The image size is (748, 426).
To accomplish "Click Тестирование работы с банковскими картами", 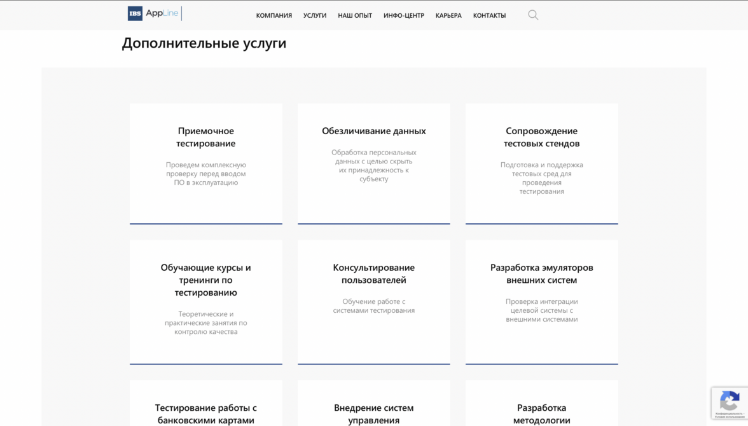I will [x=205, y=414].
